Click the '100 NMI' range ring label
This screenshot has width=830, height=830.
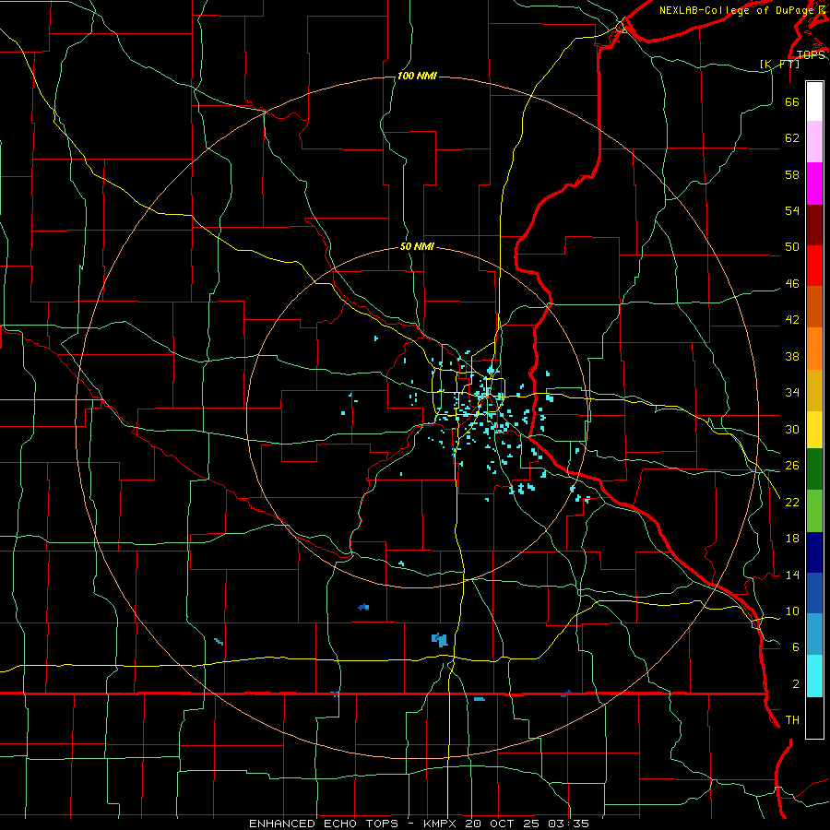pos(417,77)
